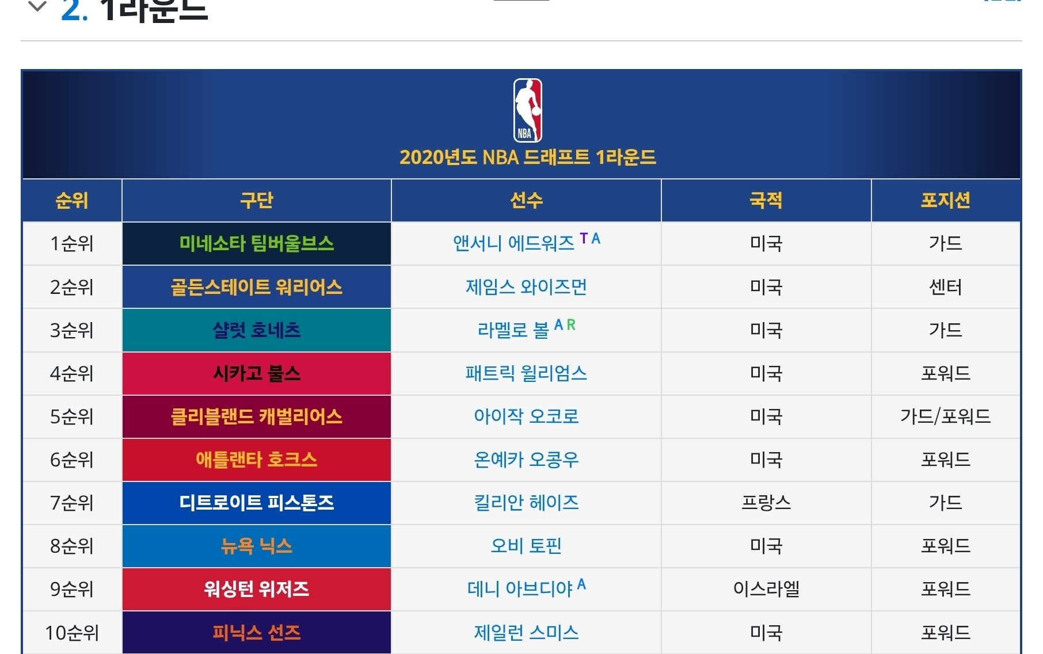This screenshot has width=1043, height=654.
Task: Collapse the 1라운드 section chevron
Action: pos(37,7)
